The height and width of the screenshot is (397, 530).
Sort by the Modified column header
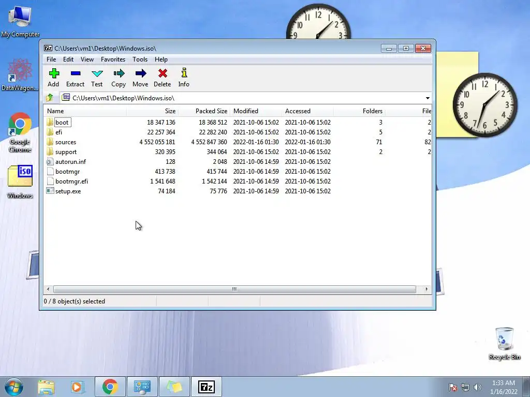[256, 111]
